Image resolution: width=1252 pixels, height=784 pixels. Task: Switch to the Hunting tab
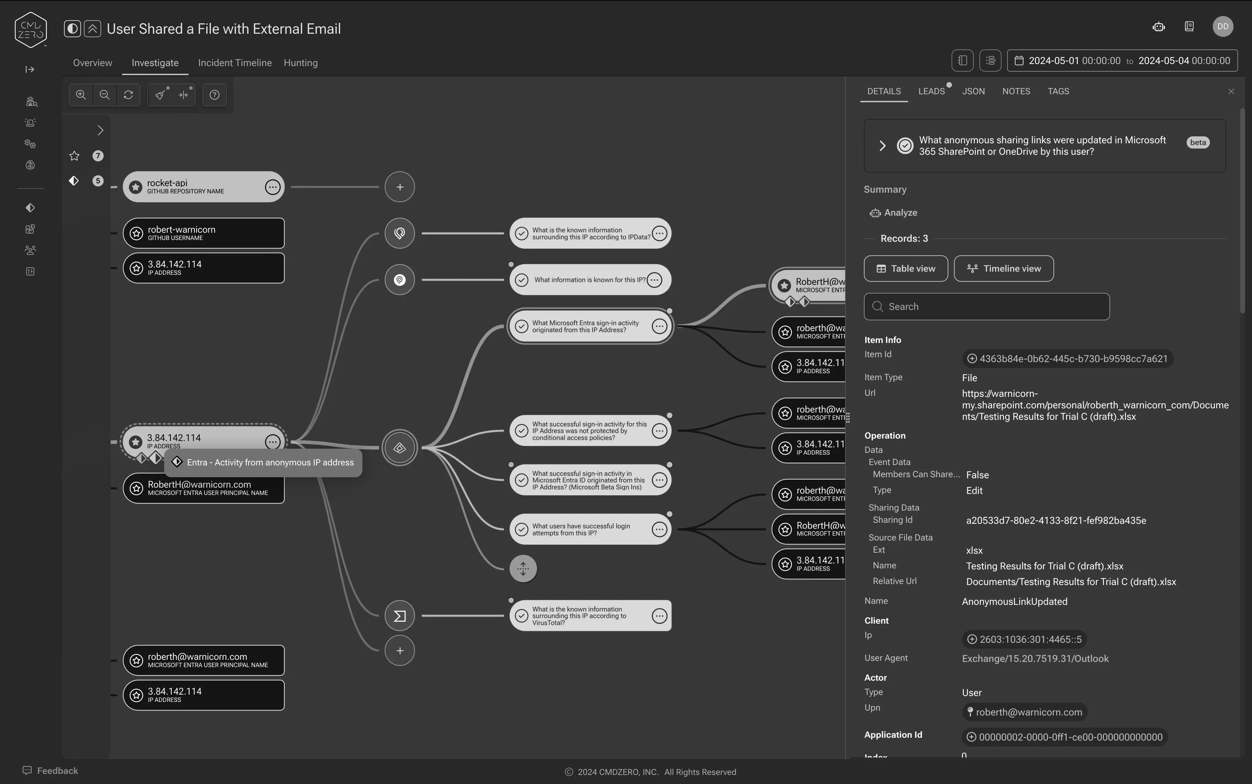click(301, 63)
